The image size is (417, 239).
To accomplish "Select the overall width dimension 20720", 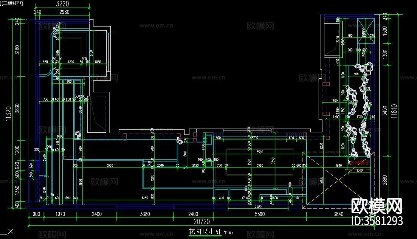I will (202, 222).
